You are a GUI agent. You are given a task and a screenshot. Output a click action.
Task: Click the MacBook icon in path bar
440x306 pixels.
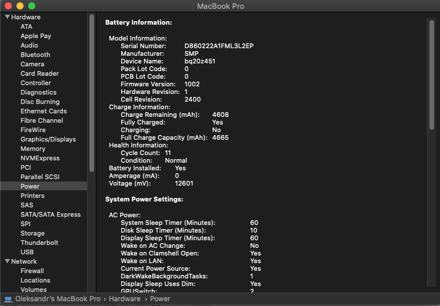(x=8, y=299)
